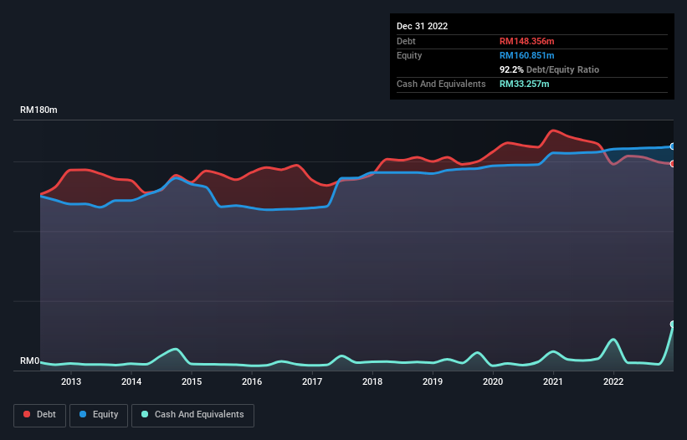The width and height of the screenshot is (687, 440).
Task: Click the RM180m y-axis label
Action: click(x=38, y=110)
